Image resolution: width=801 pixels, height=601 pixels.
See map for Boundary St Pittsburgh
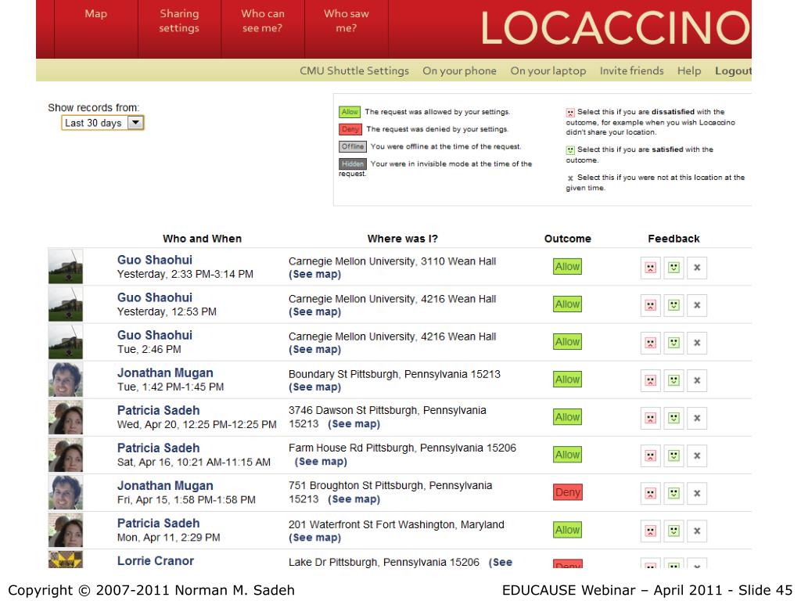pos(314,387)
